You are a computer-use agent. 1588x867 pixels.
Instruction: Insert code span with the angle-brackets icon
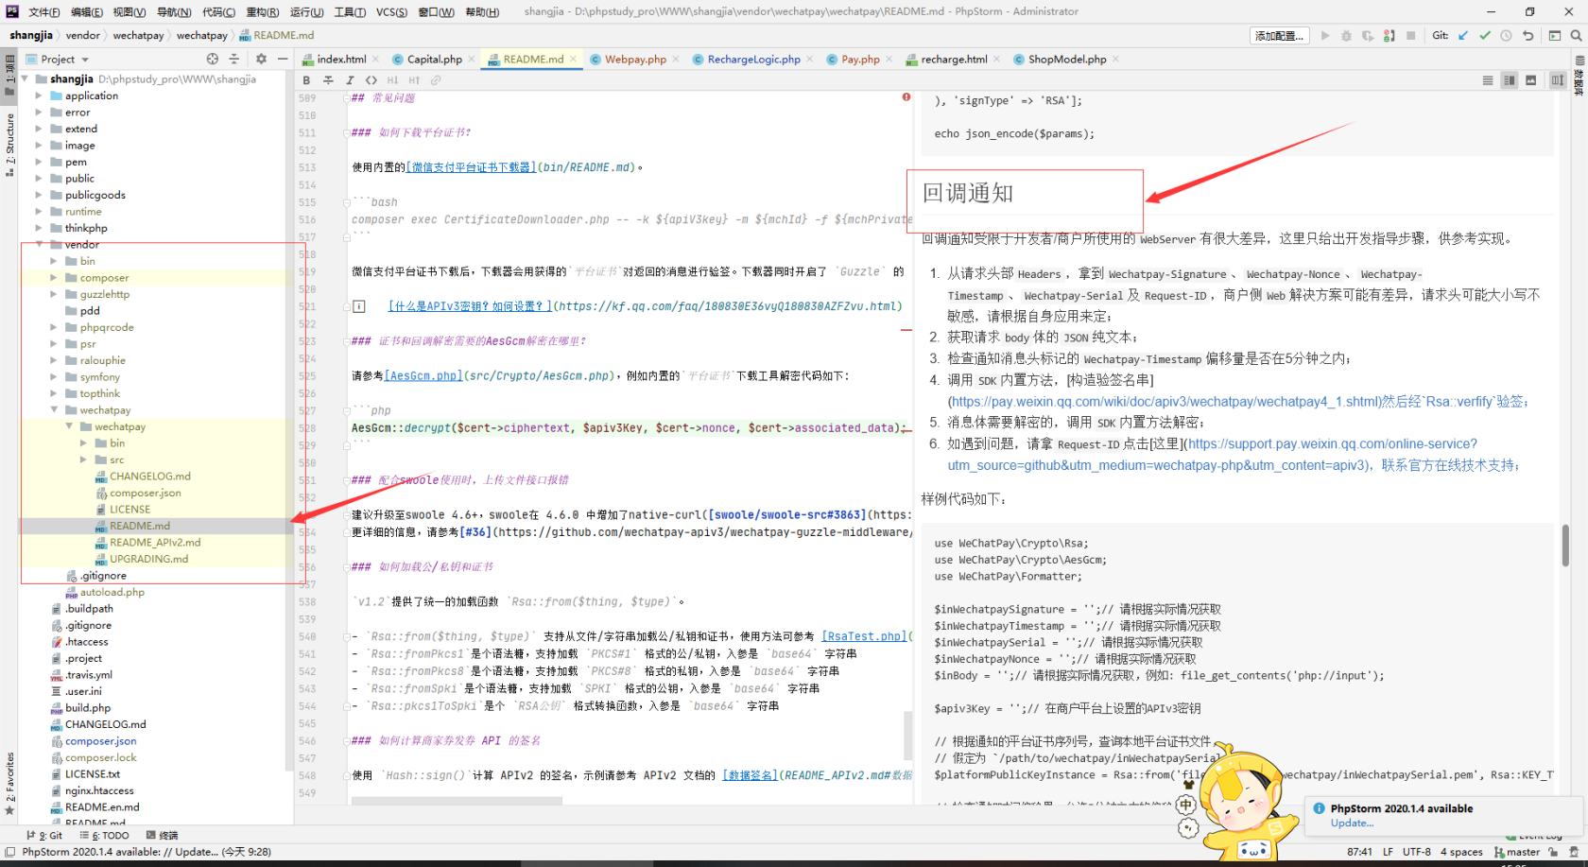point(371,80)
